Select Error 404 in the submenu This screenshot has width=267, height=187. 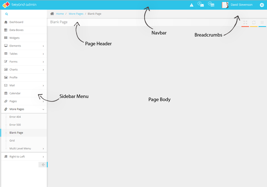(24, 117)
